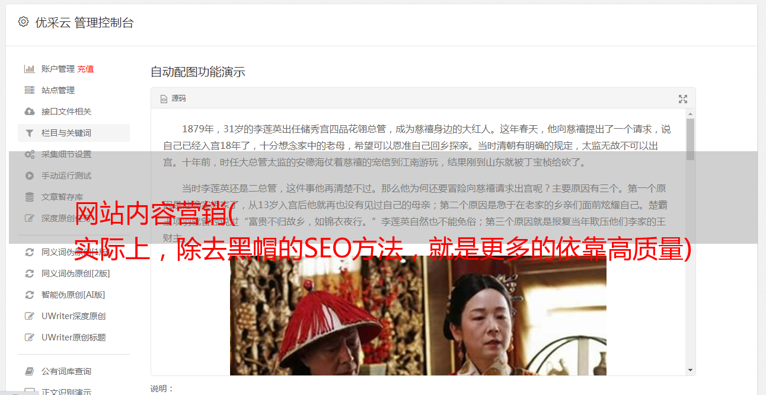This screenshot has width=766, height=395.
Task: Click the inserted palace drama image
Action: (418, 316)
